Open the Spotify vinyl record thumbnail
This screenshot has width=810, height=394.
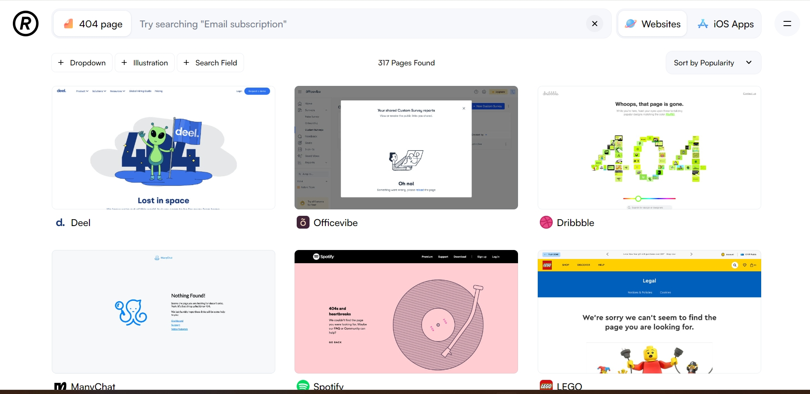406,312
